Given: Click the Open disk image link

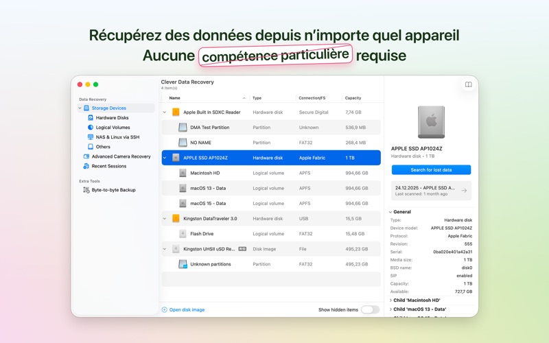Looking at the screenshot, I should pyautogui.click(x=187, y=310).
